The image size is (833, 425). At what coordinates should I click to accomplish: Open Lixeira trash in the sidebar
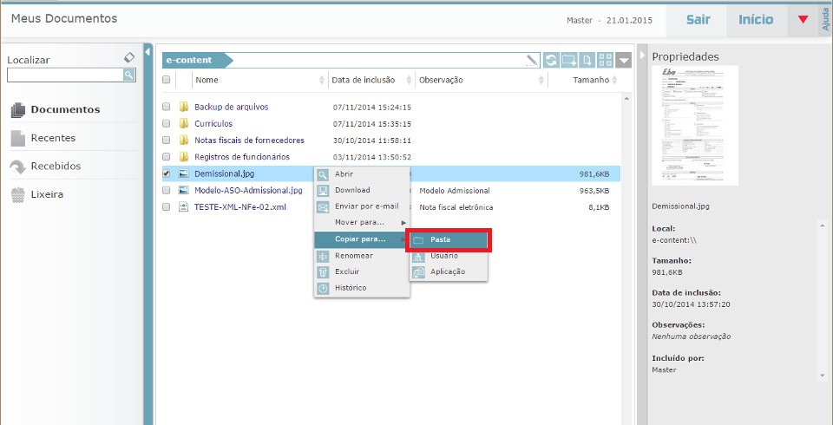pyautogui.click(x=47, y=194)
